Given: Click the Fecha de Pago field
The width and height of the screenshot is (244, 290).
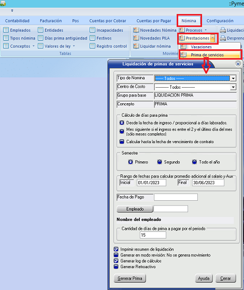Looking at the screenshot, I should (176, 197).
